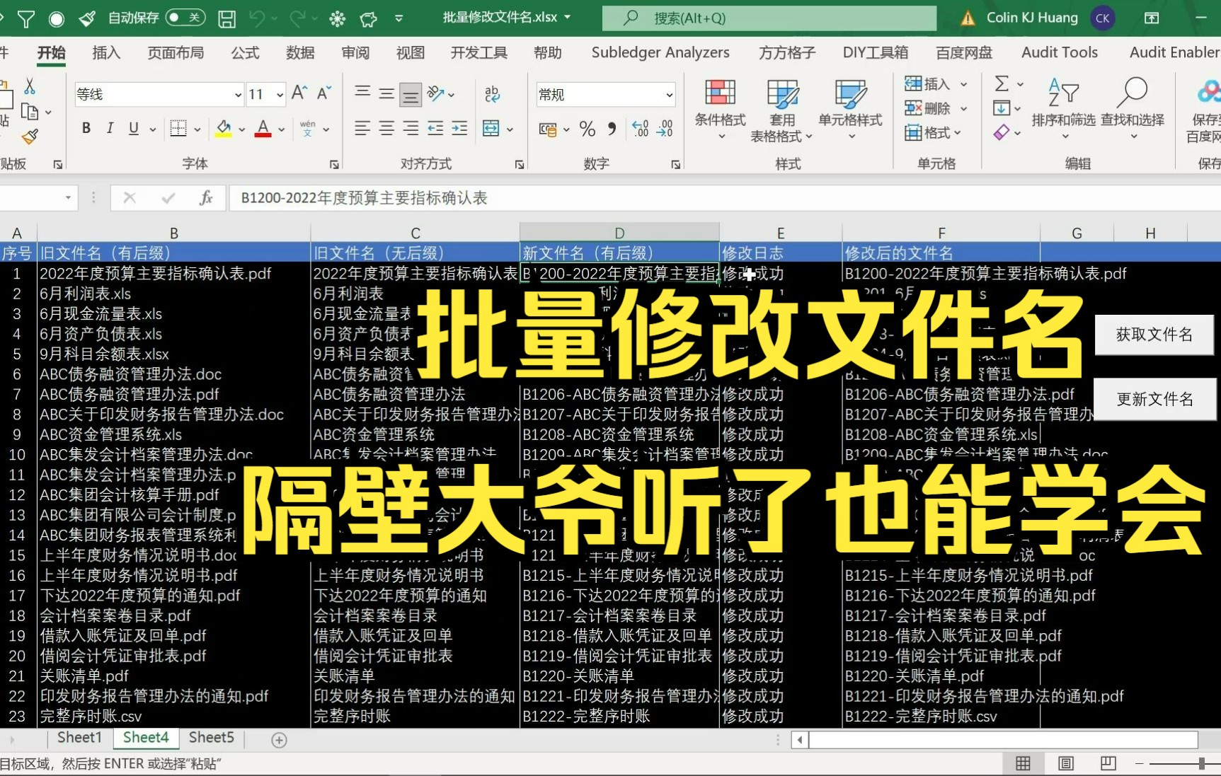Screen dimensions: 1221x776
Task: Switch to Sheet5 tab
Action: click(211, 737)
